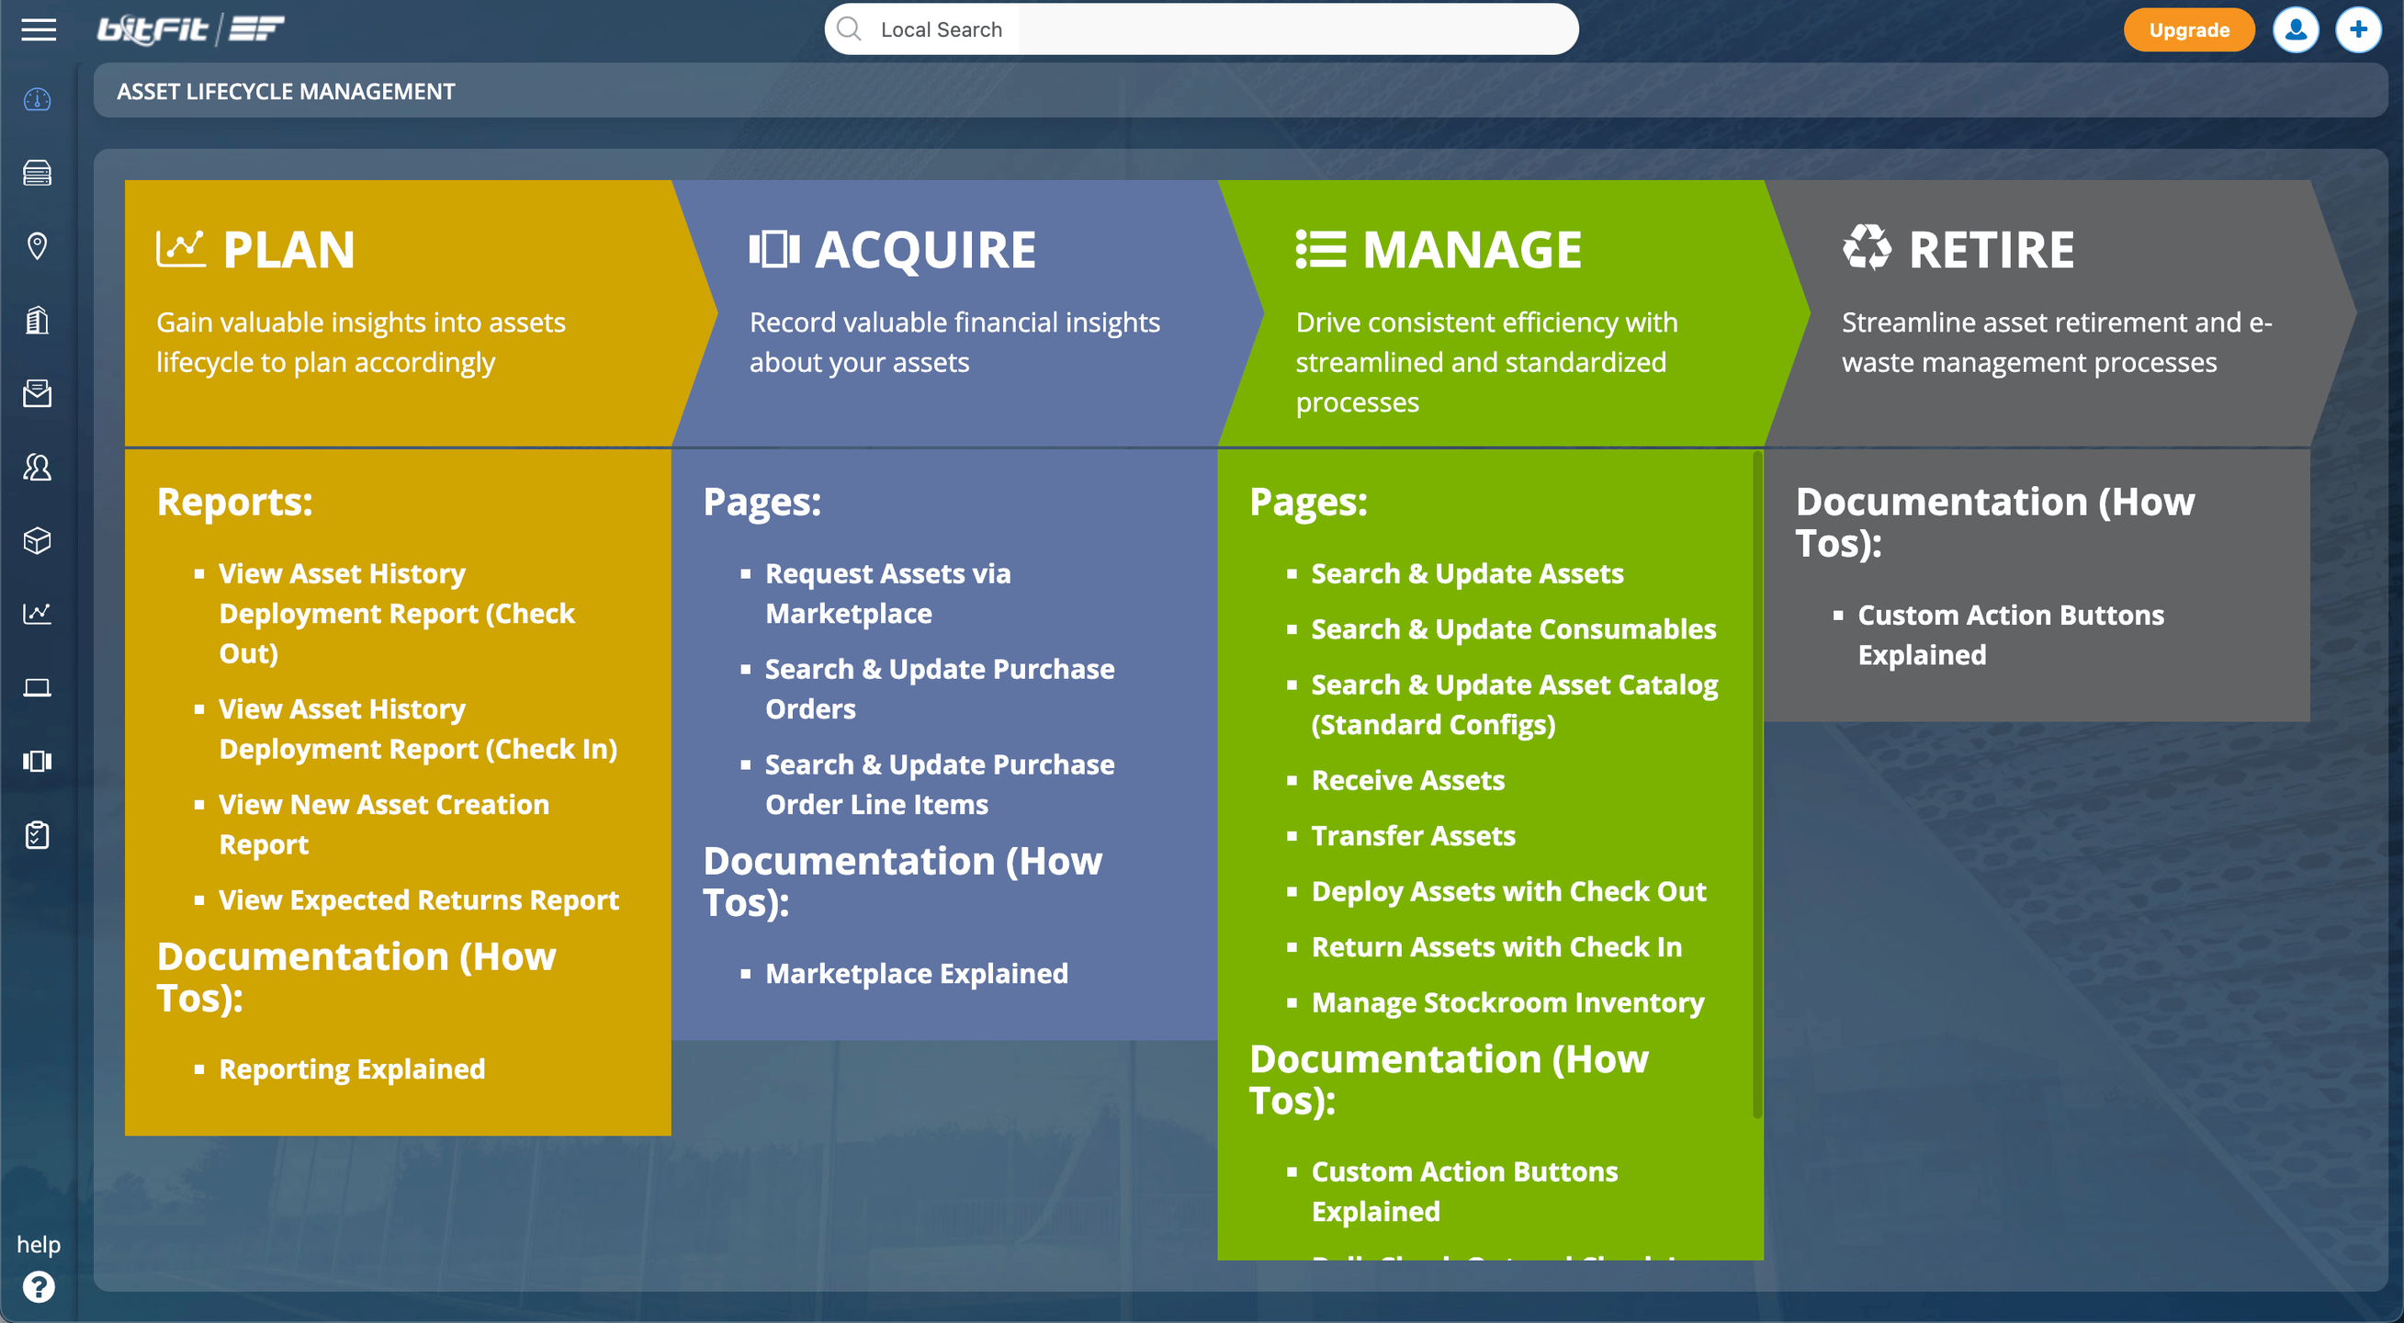
Task: Click the dashboard gauge sidebar icon
Action: 38,100
